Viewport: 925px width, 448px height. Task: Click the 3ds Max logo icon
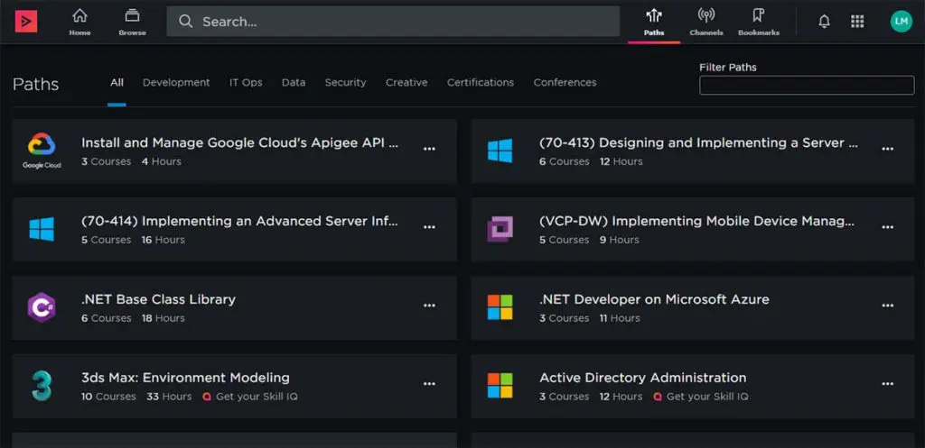(x=42, y=386)
